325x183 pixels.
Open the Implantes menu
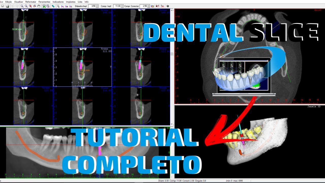click(71, 2)
